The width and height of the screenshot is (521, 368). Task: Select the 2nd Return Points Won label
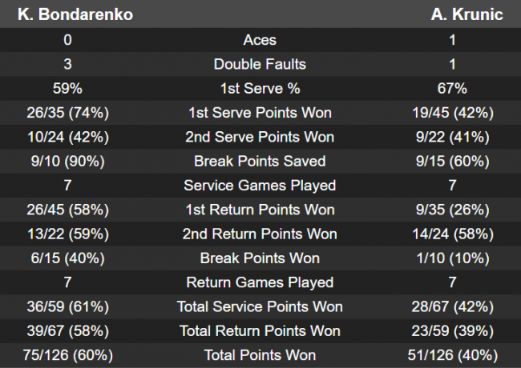tap(260, 234)
